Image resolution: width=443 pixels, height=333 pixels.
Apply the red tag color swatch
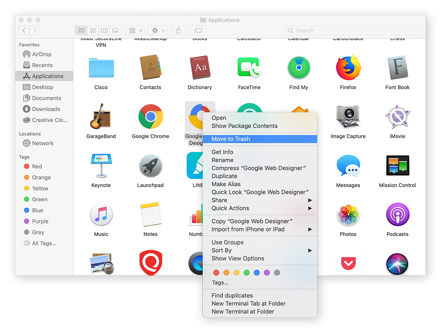tap(216, 273)
